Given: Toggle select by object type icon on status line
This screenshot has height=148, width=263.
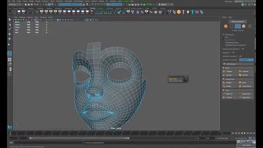Looking at the screenshot, I should pos(49,5).
